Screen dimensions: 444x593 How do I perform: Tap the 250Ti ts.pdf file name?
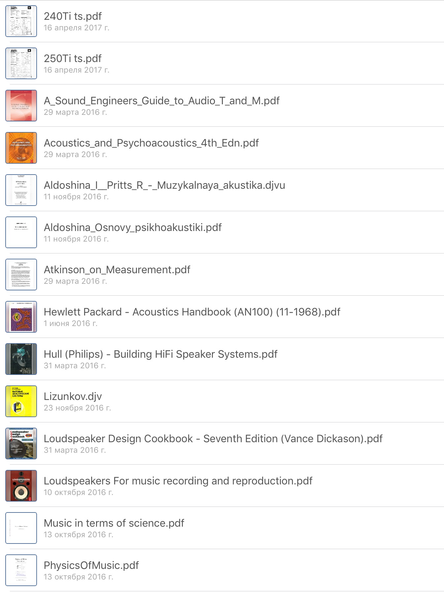pyautogui.click(x=73, y=58)
